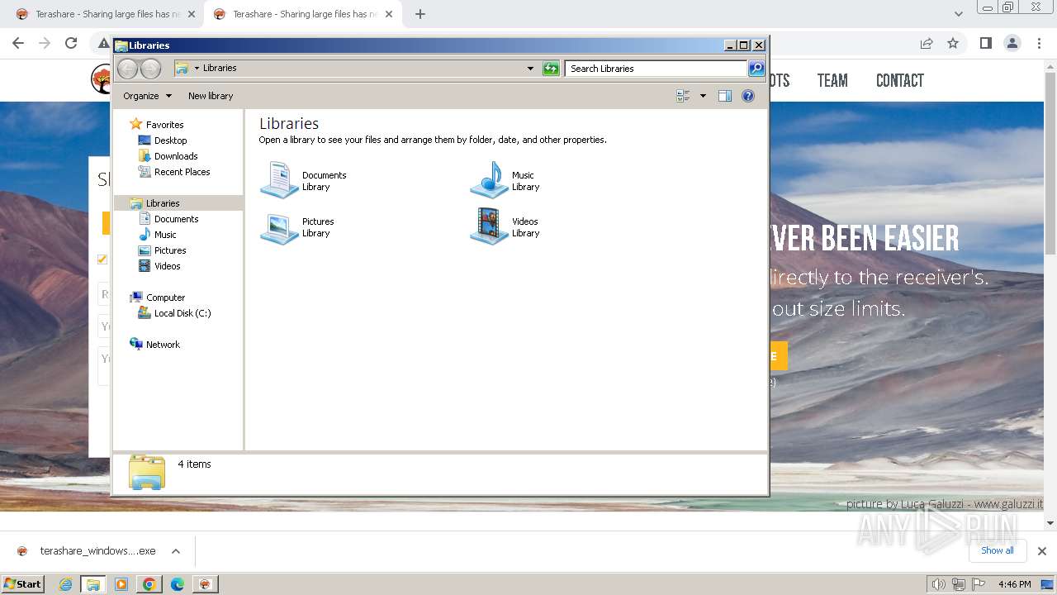Bookmark this page with star icon
The width and height of the screenshot is (1057, 595).
[x=953, y=43]
